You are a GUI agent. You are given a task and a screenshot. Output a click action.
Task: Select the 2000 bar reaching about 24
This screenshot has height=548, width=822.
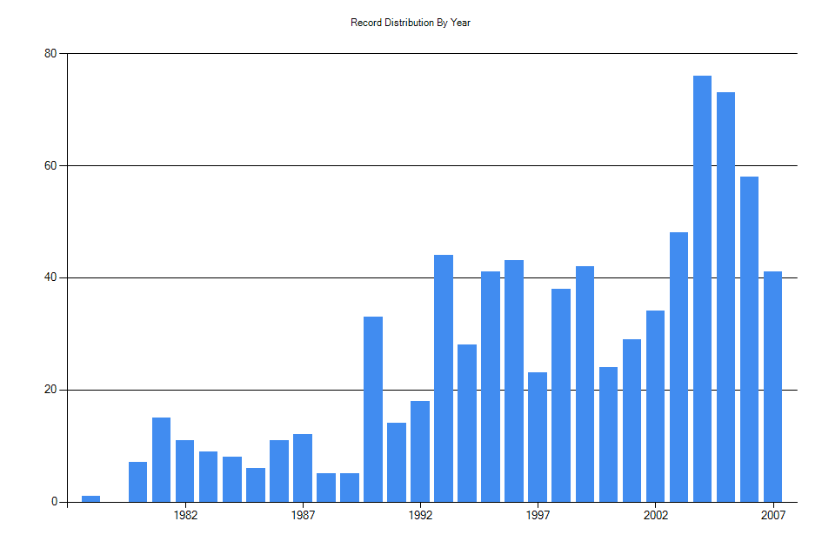click(x=608, y=435)
